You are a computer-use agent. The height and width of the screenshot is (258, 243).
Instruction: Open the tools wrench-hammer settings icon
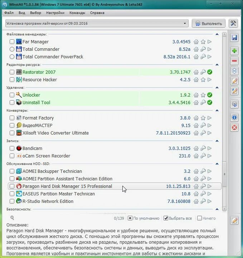(x=233, y=23)
